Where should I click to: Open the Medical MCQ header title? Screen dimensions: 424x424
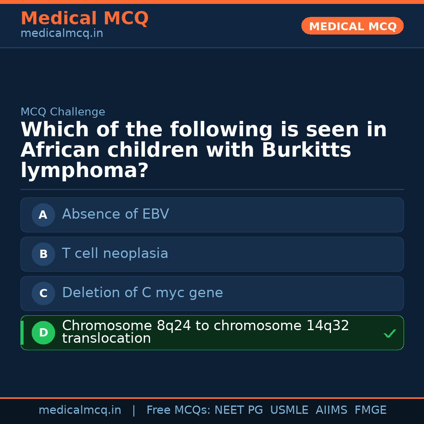(x=84, y=18)
